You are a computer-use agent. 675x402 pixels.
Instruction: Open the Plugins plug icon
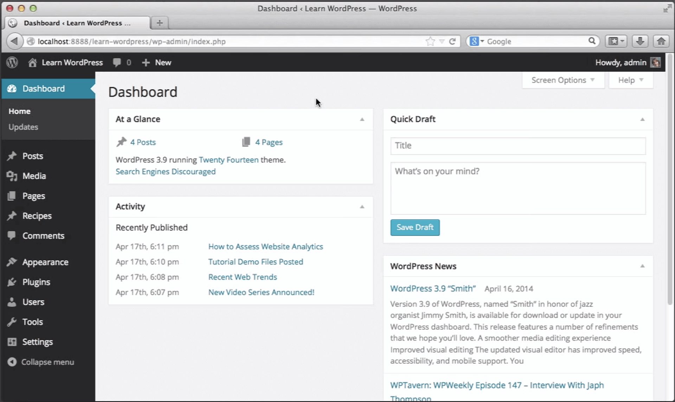point(12,282)
